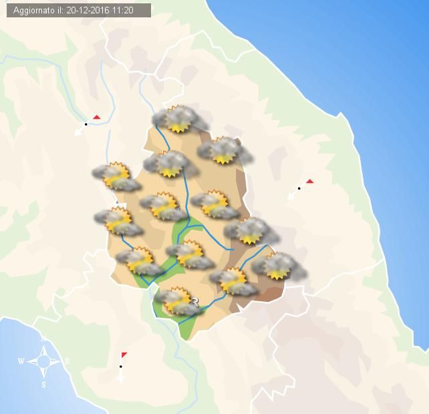The image size is (429, 414).
Task: Select the northeastern partly cloudy icon
Action: (224, 151)
